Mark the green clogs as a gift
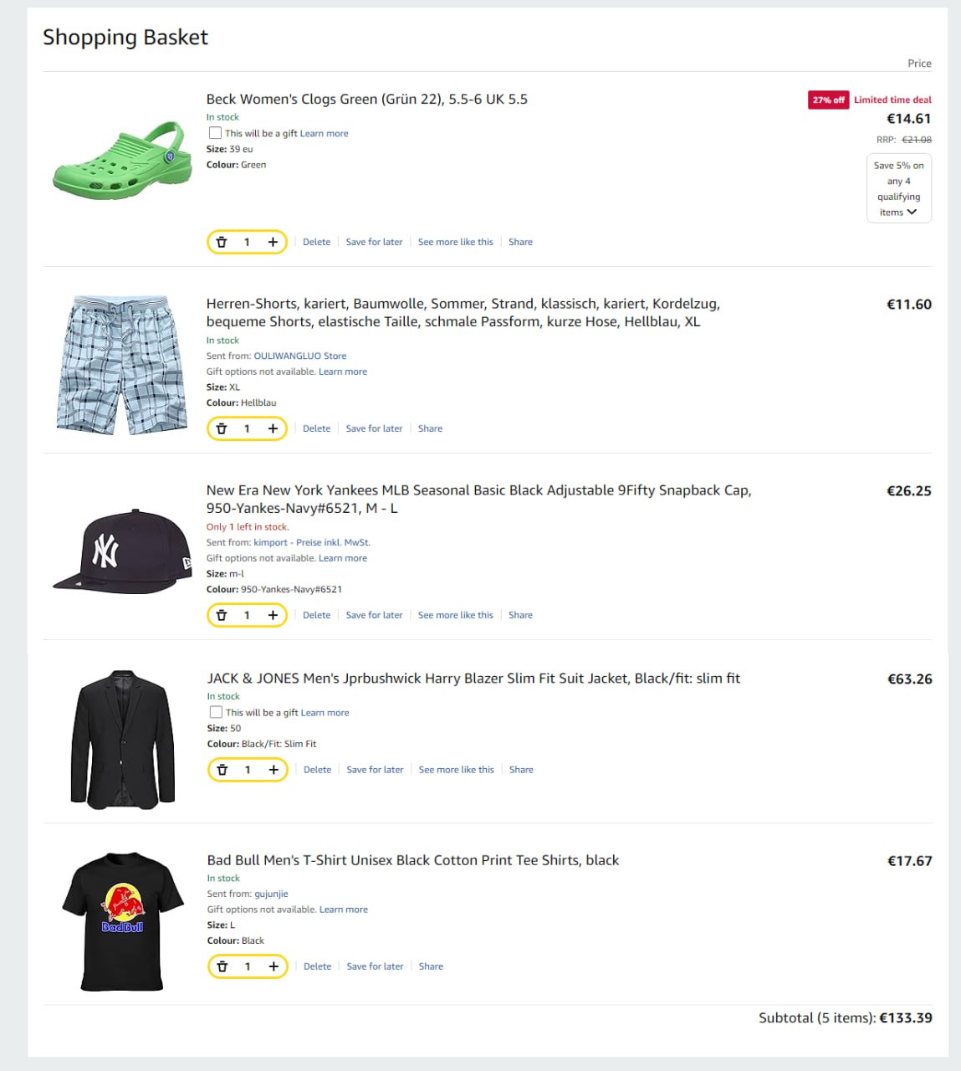This screenshot has height=1071, width=961. (216, 133)
